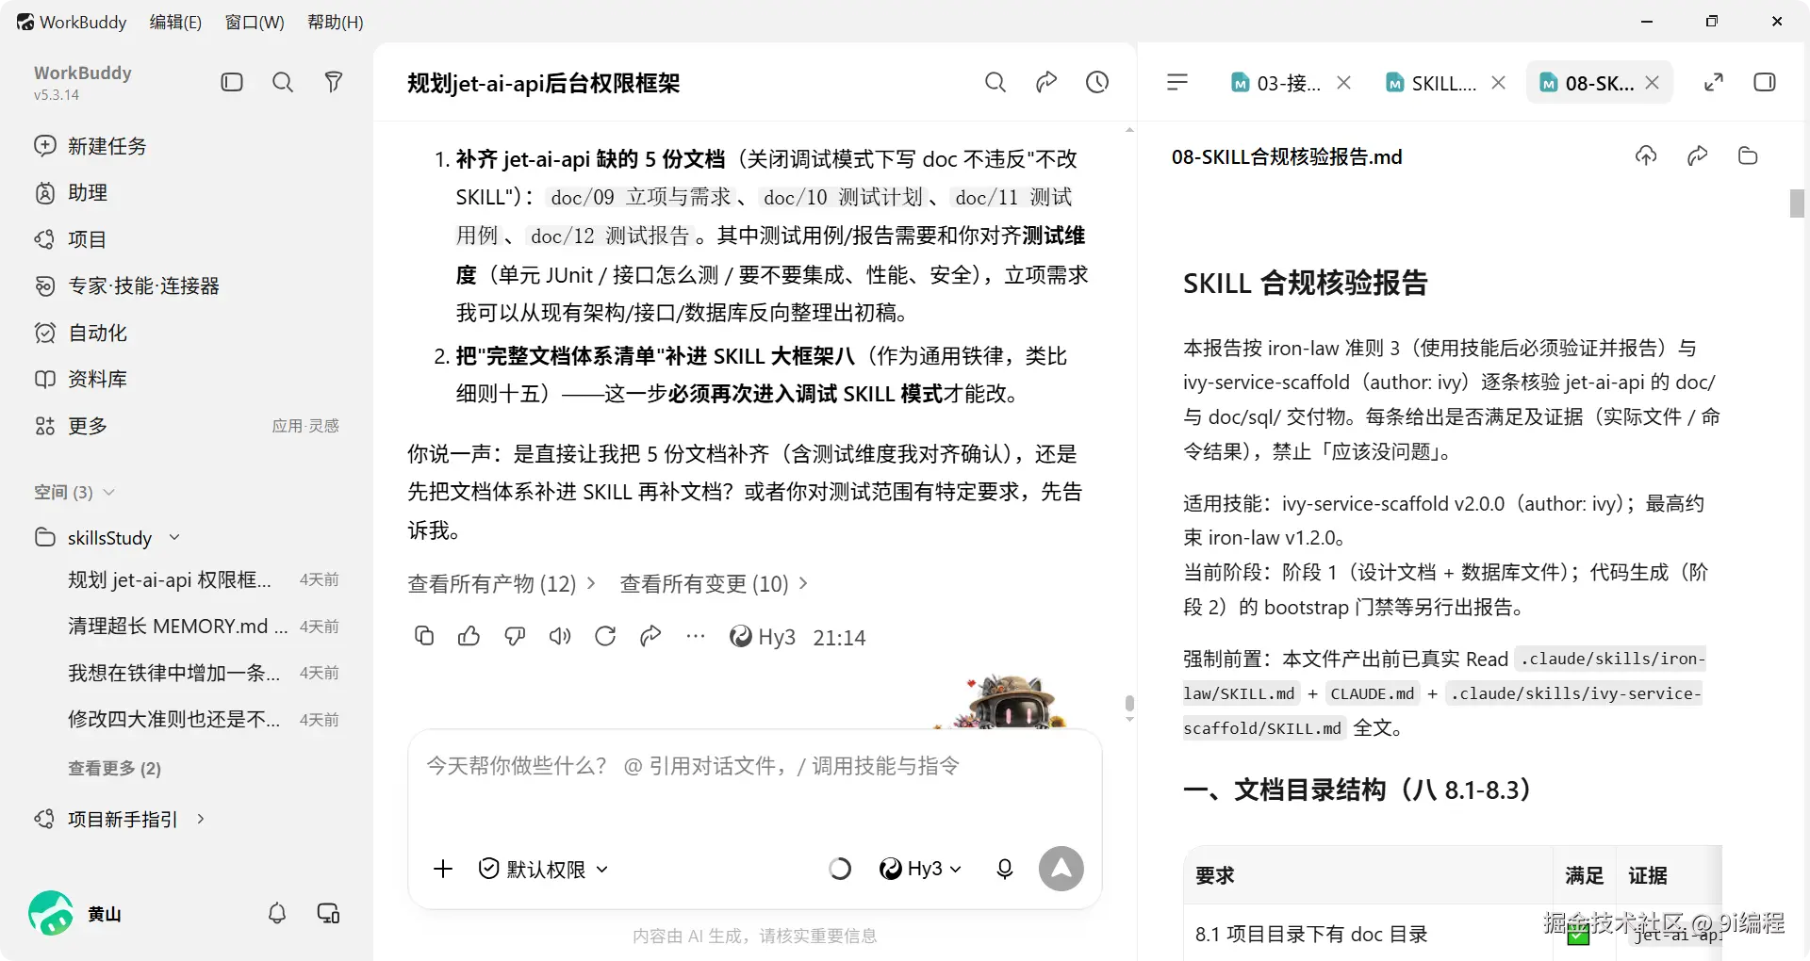The width and height of the screenshot is (1810, 961).
Task: Dislike the response with thumbs down
Action: [x=515, y=637]
